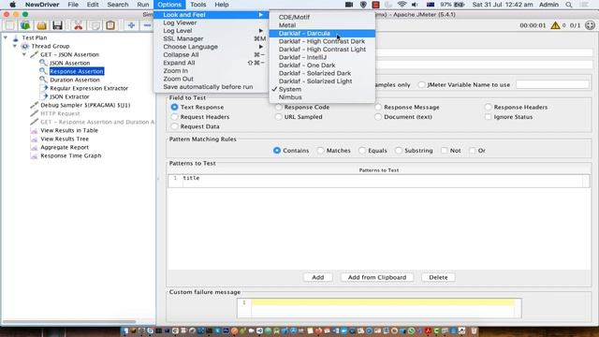
Task: Click the volume speaker icon in menu bar
Action: 415,5
